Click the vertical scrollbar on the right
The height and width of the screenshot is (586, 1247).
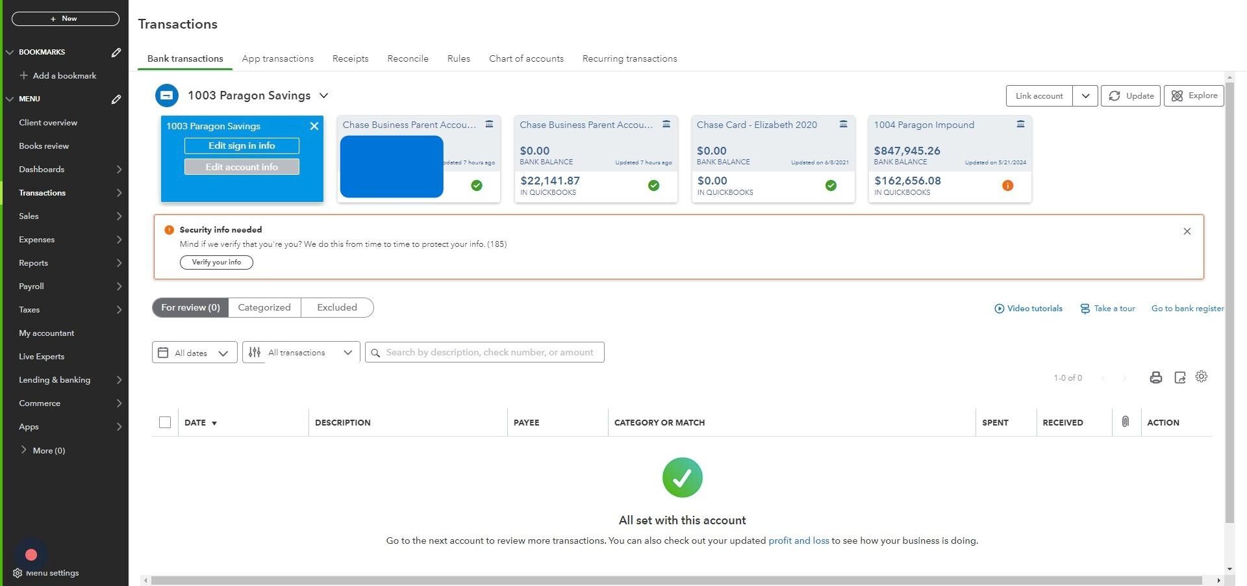(x=1229, y=302)
